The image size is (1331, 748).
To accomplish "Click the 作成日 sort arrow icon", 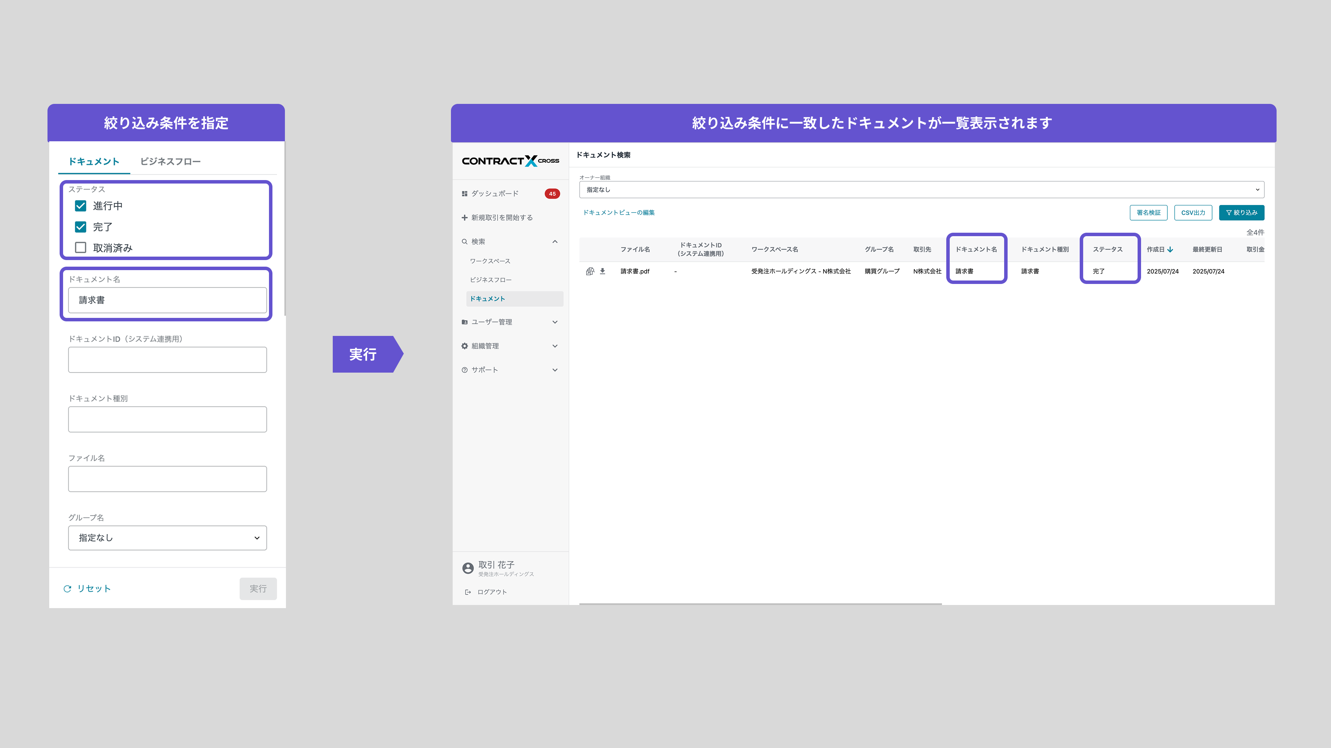I will pos(1170,249).
